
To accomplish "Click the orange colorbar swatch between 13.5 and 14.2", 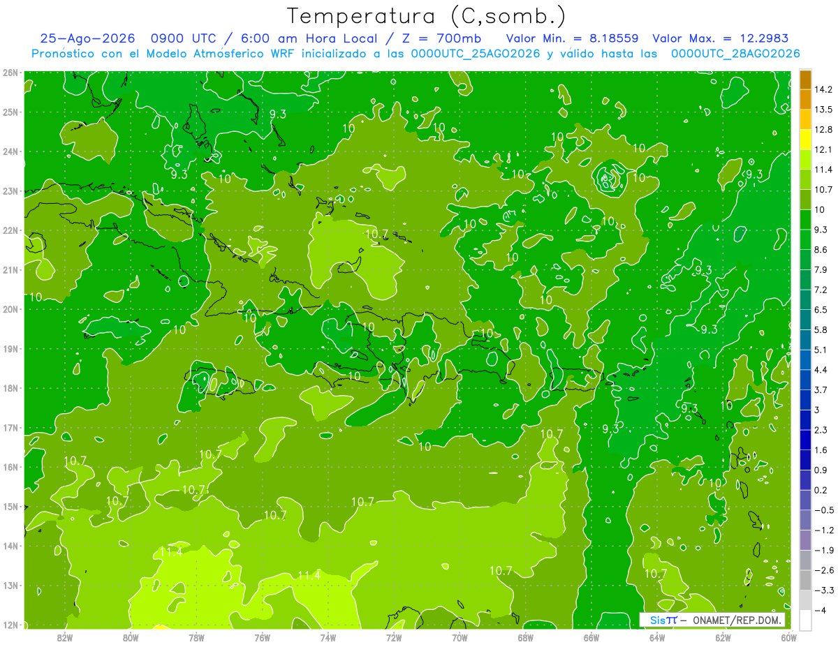I will tap(805, 99).
